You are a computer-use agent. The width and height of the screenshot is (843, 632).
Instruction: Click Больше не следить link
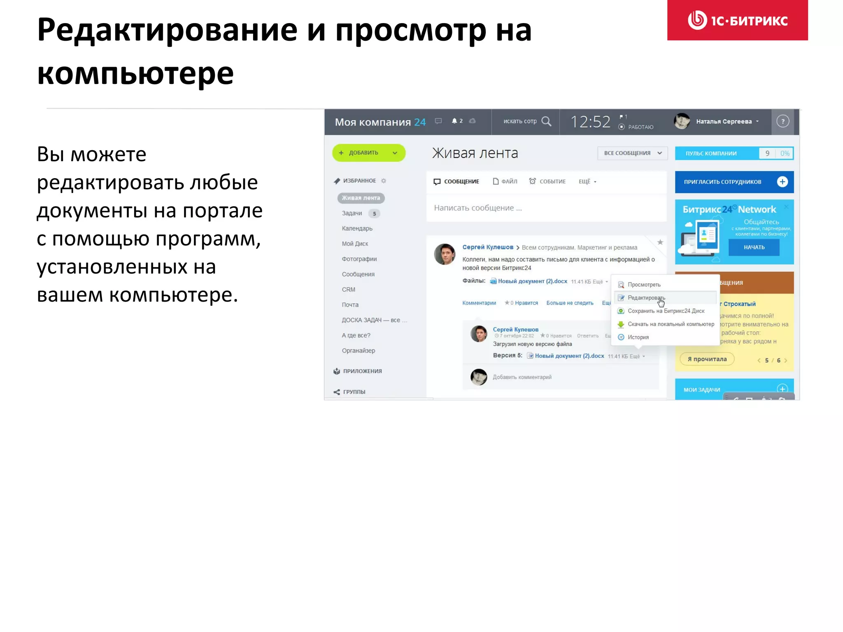pyautogui.click(x=570, y=303)
